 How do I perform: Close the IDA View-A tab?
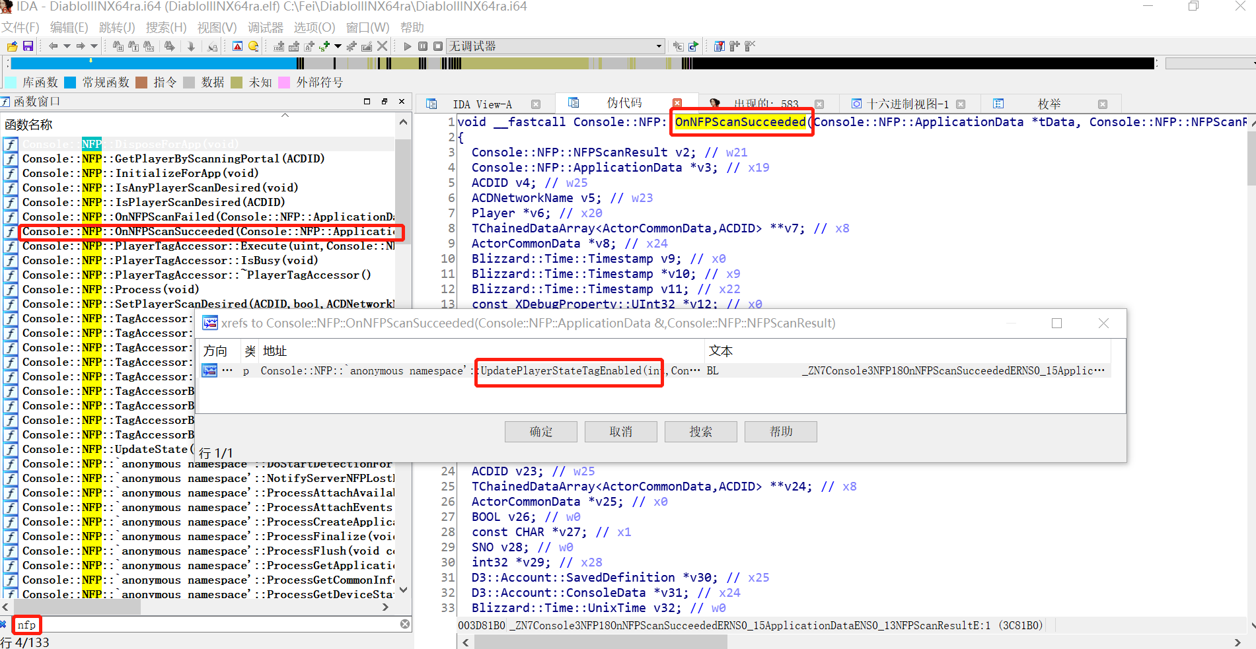click(536, 104)
